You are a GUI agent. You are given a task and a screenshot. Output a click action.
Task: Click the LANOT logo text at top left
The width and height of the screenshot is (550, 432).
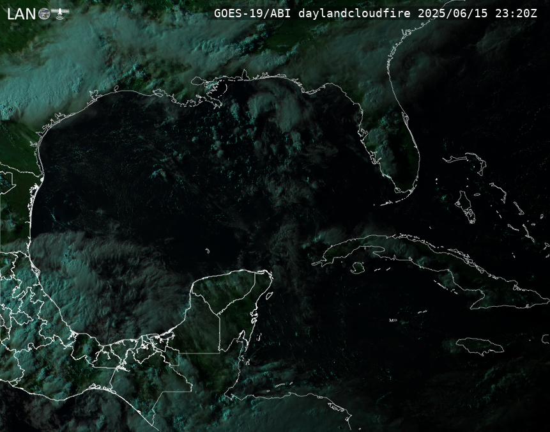coord(22,14)
